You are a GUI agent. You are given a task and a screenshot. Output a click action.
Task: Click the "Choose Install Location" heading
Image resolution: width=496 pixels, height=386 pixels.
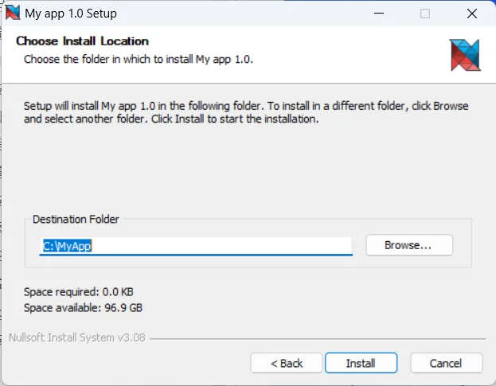pyautogui.click(x=82, y=41)
